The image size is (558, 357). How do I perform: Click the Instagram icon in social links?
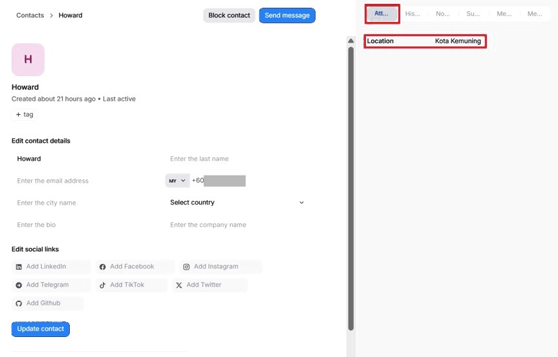click(x=186, y=267)
